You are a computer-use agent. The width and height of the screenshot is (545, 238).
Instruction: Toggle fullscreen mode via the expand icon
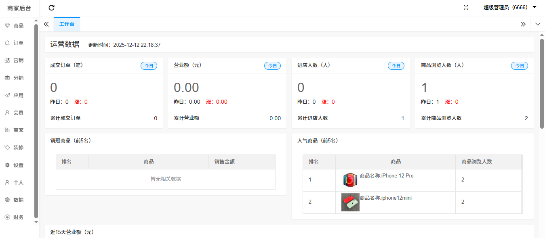[x=465, y=7]
